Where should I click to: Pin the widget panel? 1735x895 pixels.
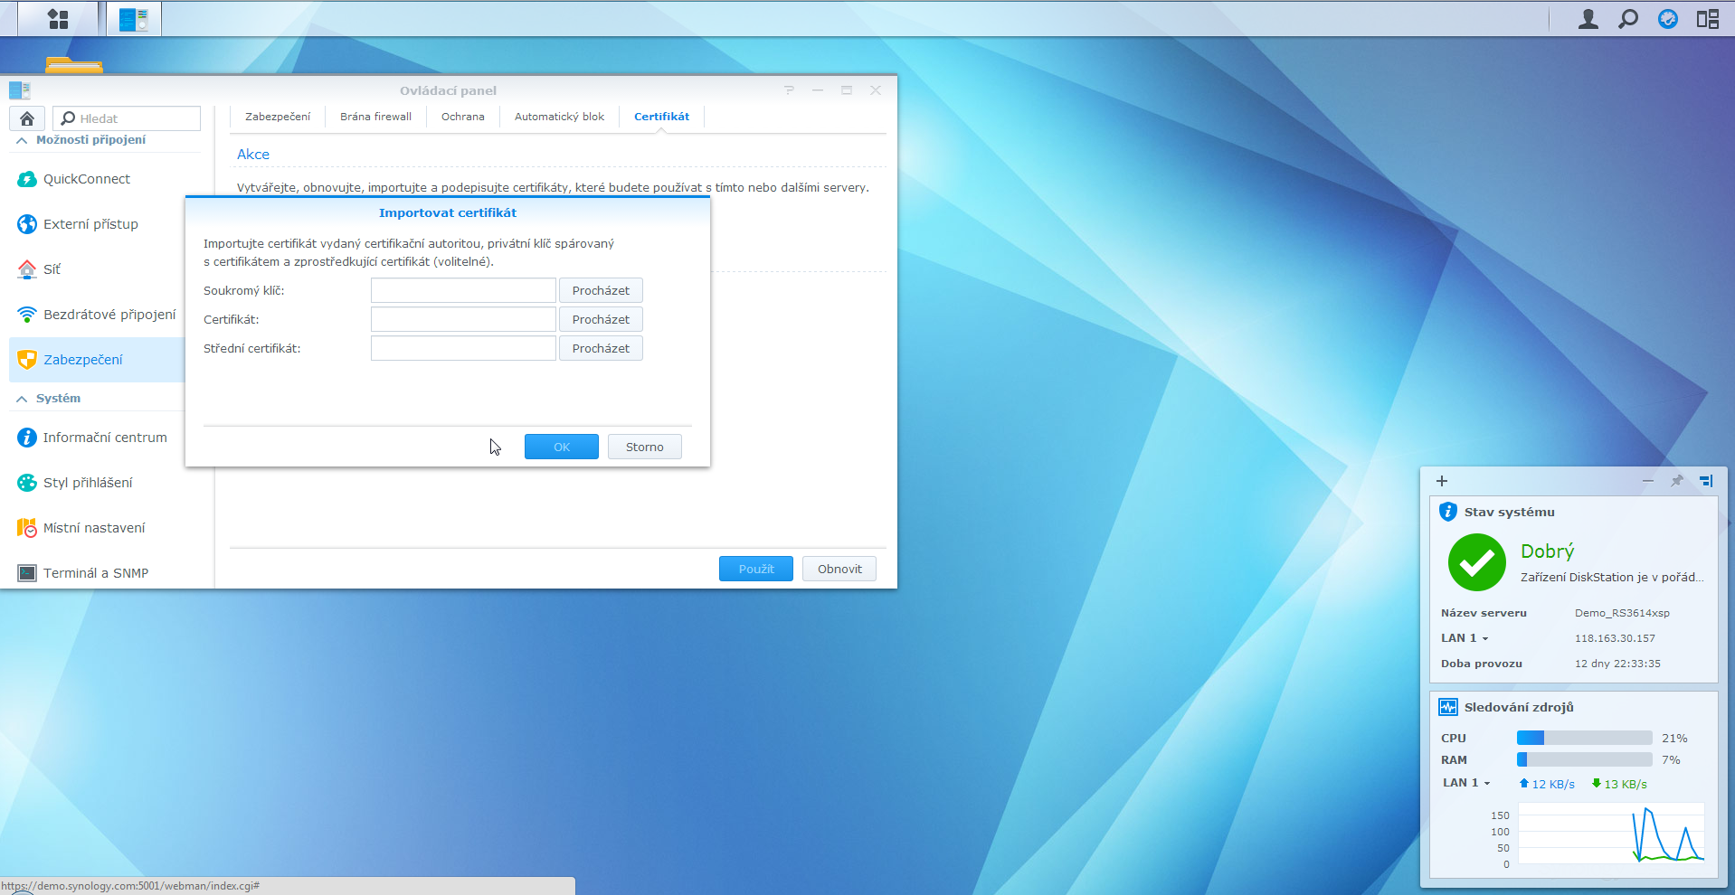[1676, 481]
